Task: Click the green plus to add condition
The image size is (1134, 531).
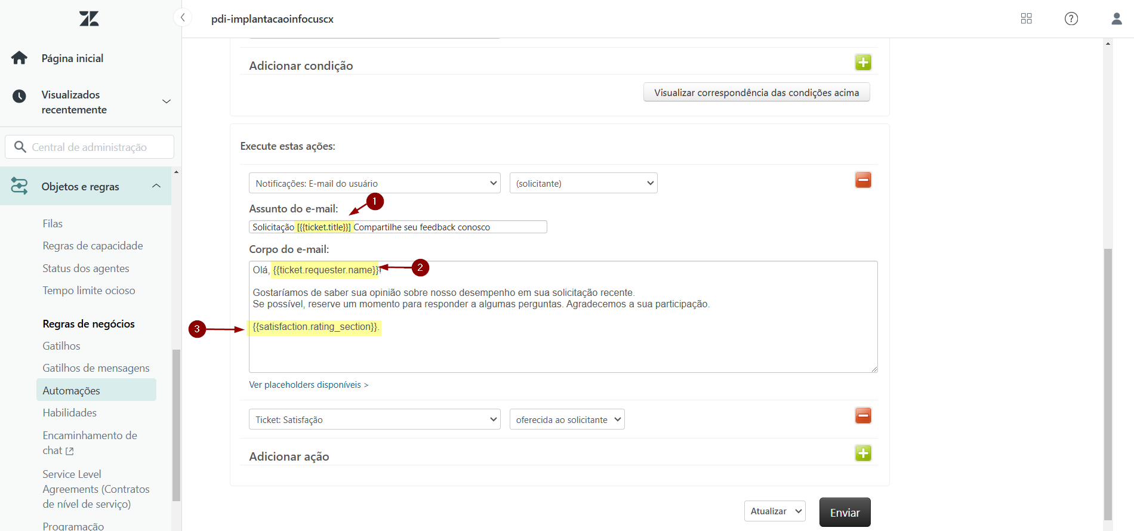Action: point(862,63)
